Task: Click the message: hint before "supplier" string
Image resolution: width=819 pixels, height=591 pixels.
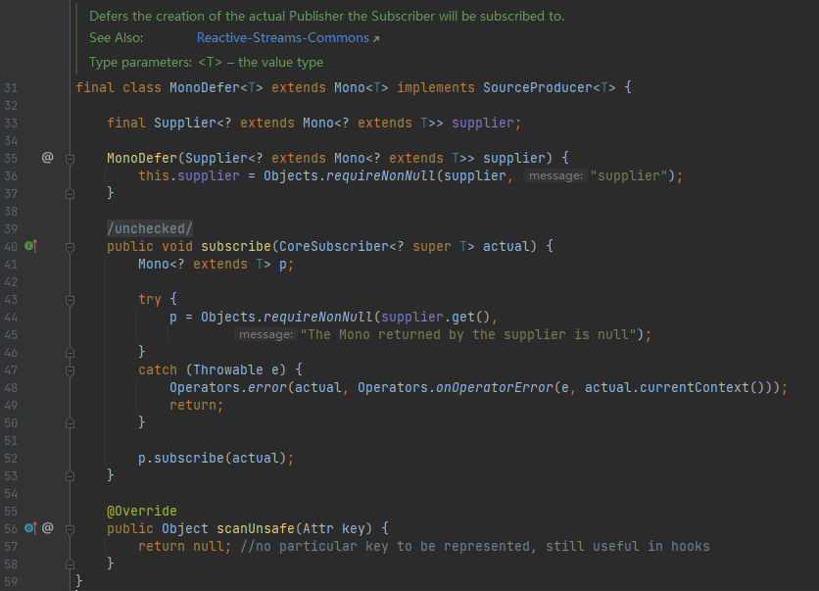Action: [x=555, y=175]
